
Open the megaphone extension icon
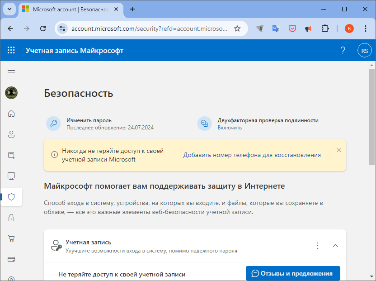click(308, 29)
